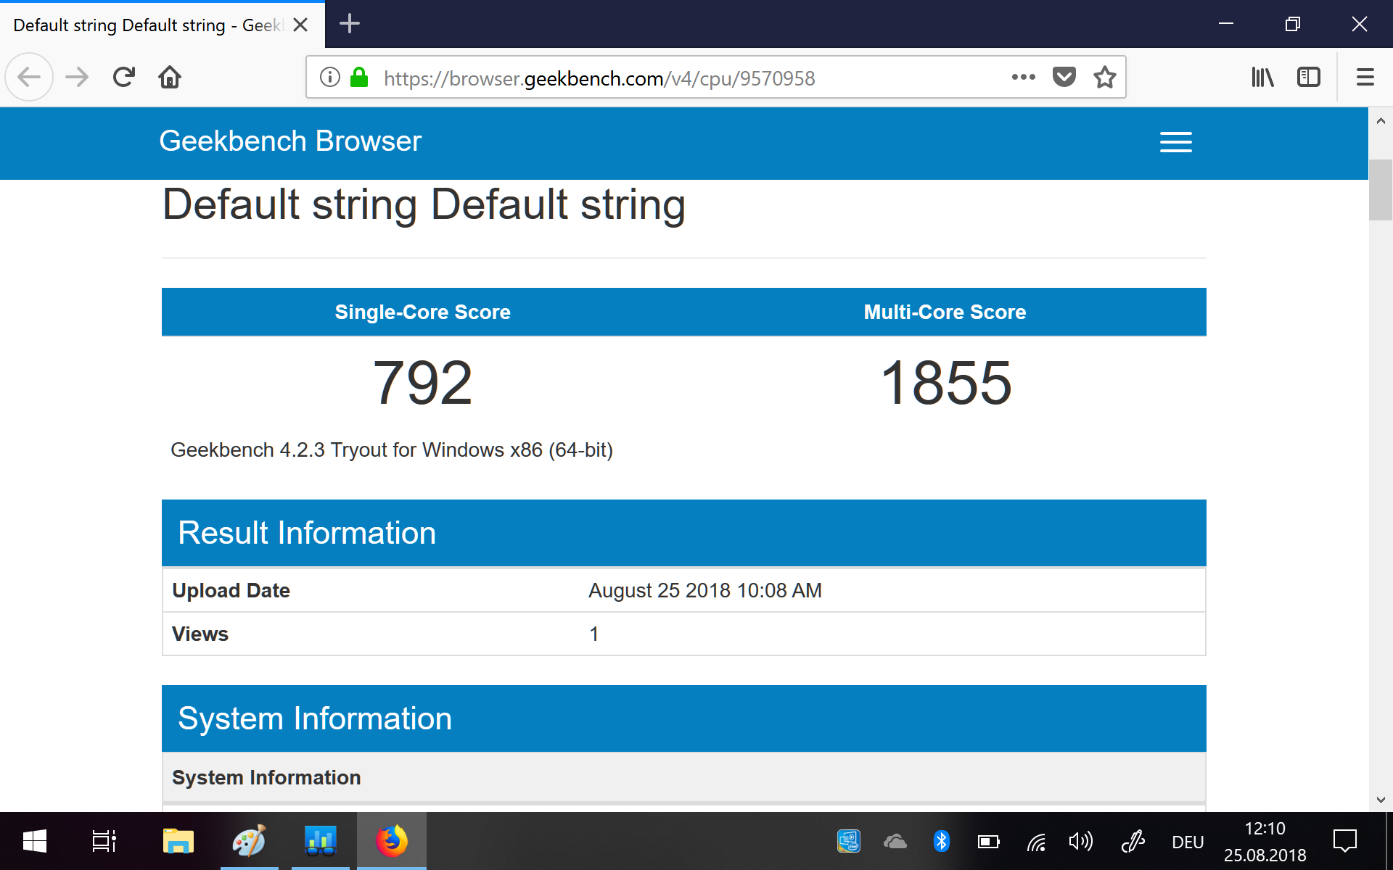The height and width of the screenshot is (870, 1393).
Task: Open the clock showing 12:10
Action: tap(1265, 841)
